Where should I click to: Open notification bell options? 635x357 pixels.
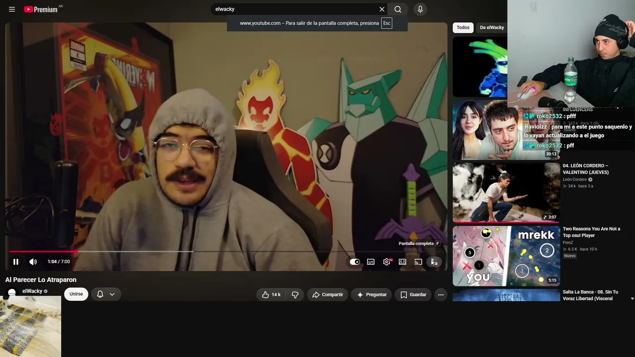coord(100,294)
